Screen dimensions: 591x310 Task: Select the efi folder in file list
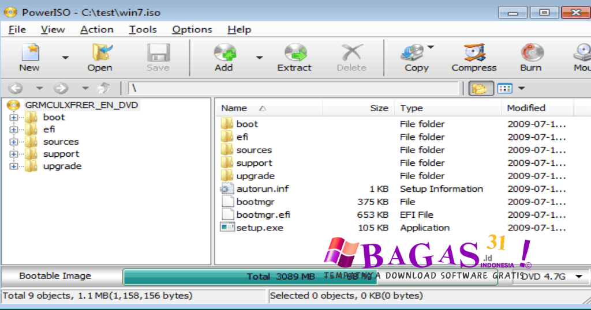pyautogui.click(x=242, y=137)
